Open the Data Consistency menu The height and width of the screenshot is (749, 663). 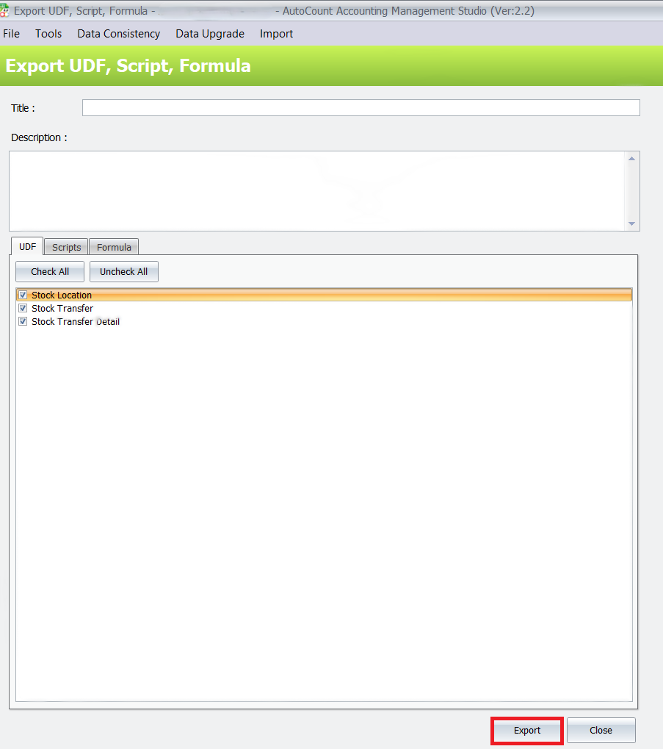[x=118, y=34]
